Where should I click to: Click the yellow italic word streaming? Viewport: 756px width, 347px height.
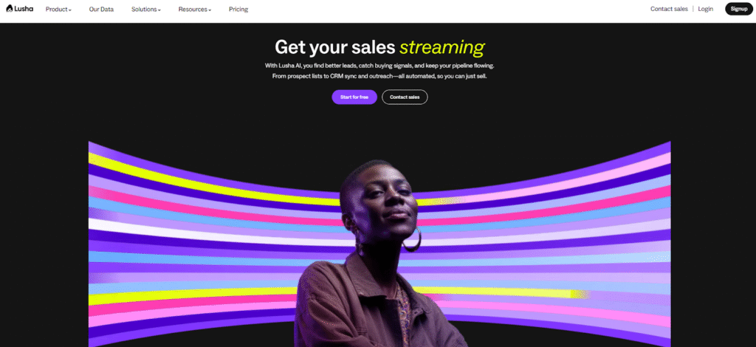[x=442, y=47]
